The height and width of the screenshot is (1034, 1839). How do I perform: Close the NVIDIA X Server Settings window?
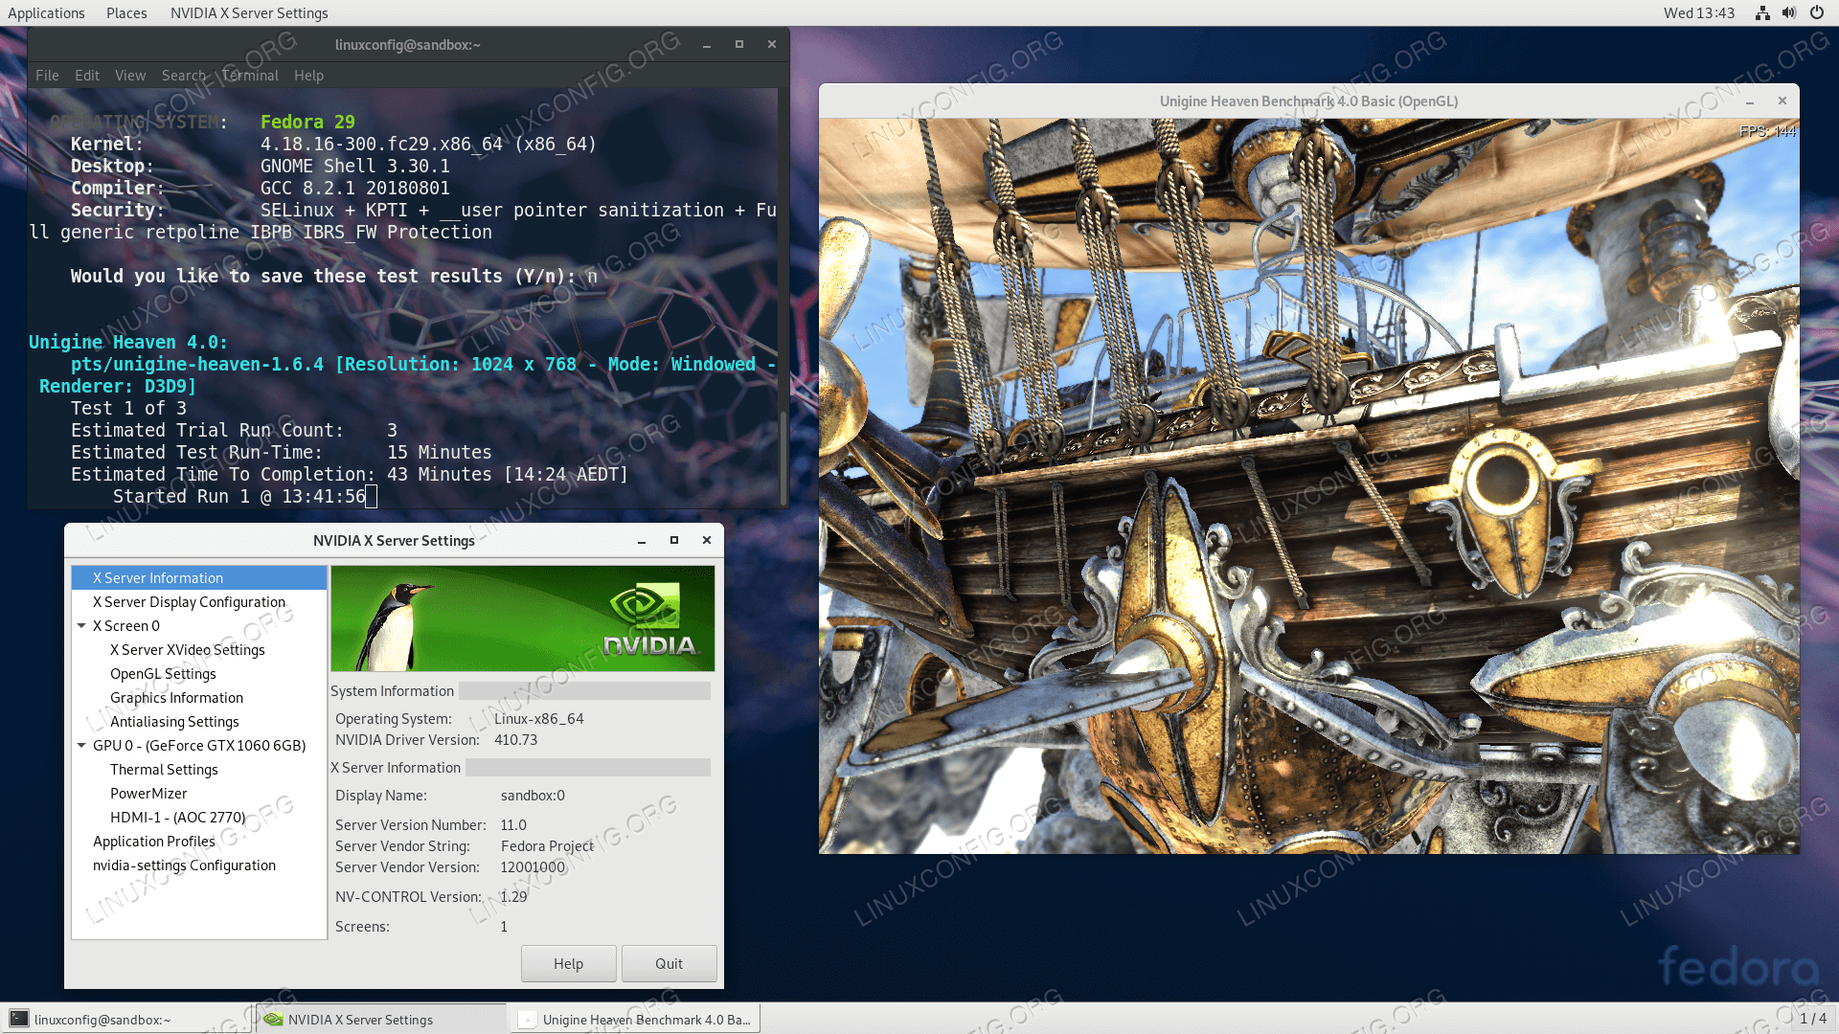[707, 540]
